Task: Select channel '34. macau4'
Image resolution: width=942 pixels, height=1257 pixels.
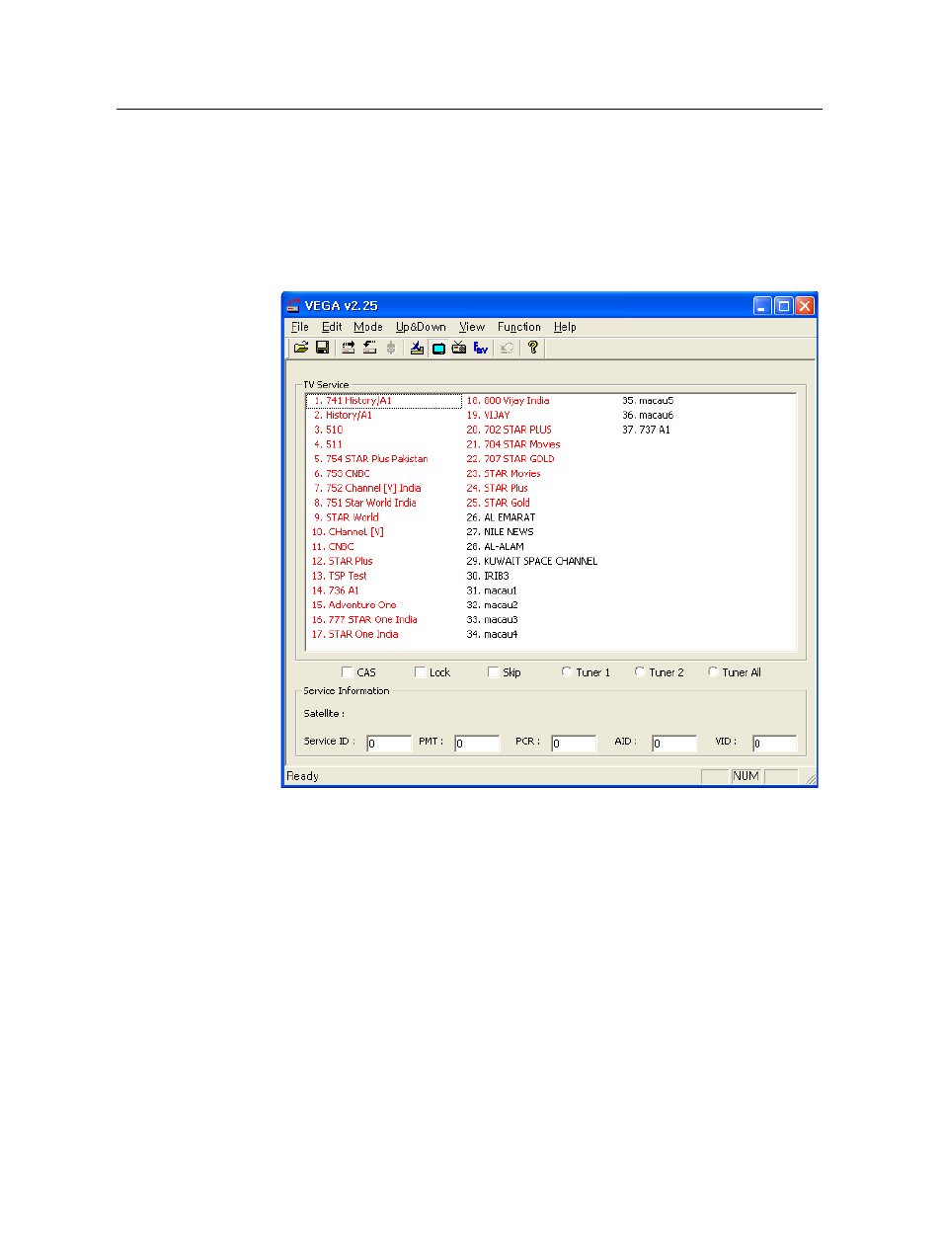Action: (492, 635)
